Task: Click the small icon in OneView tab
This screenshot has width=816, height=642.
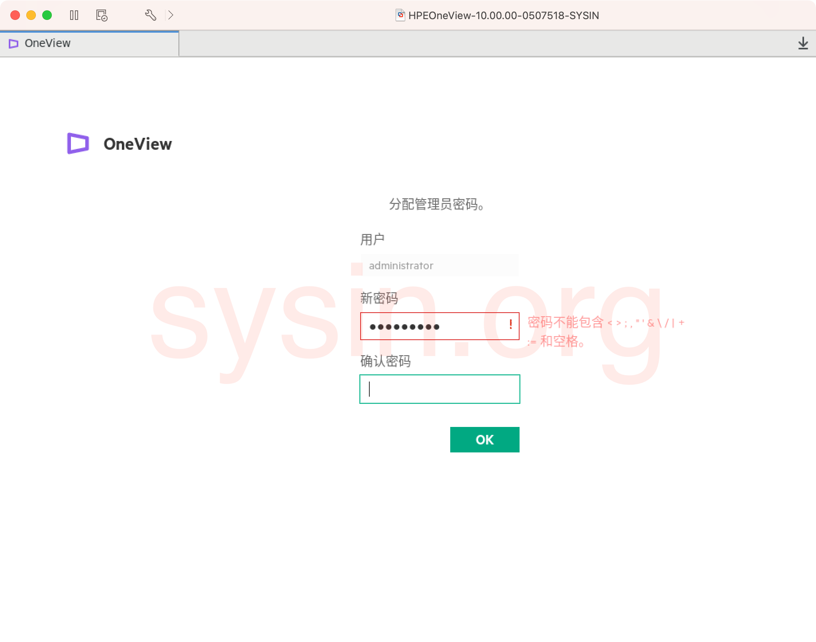Action: (x=14, y=43)
